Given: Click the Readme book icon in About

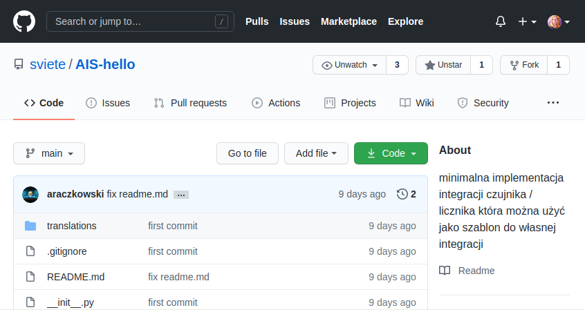Looking at the screenshot, I should coord(445,271).
